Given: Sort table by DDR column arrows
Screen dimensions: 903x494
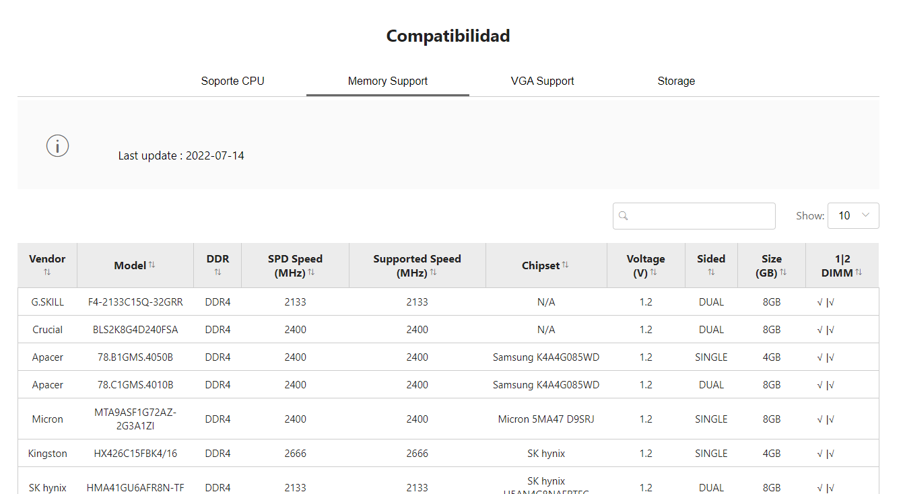Looking at the screenshot, I should coord(218,273).
